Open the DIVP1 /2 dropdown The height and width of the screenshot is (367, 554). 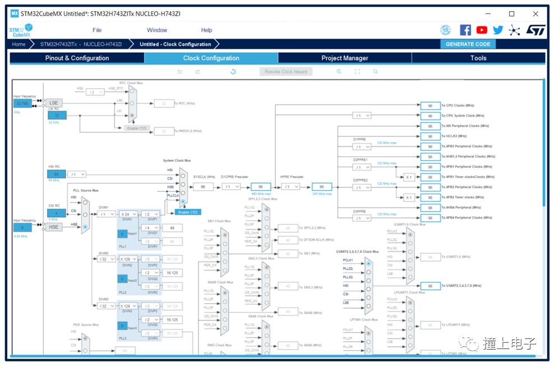point(151,214)
